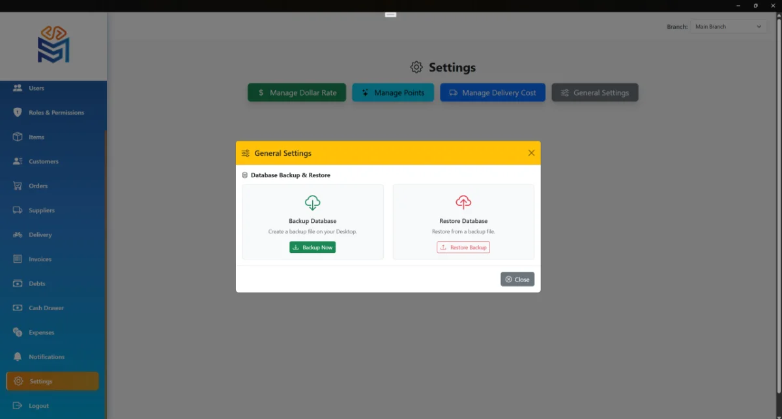Click the Invoices receipt icon

(18, 259)
